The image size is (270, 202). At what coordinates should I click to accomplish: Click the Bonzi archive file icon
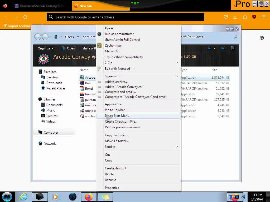(82, 88)
